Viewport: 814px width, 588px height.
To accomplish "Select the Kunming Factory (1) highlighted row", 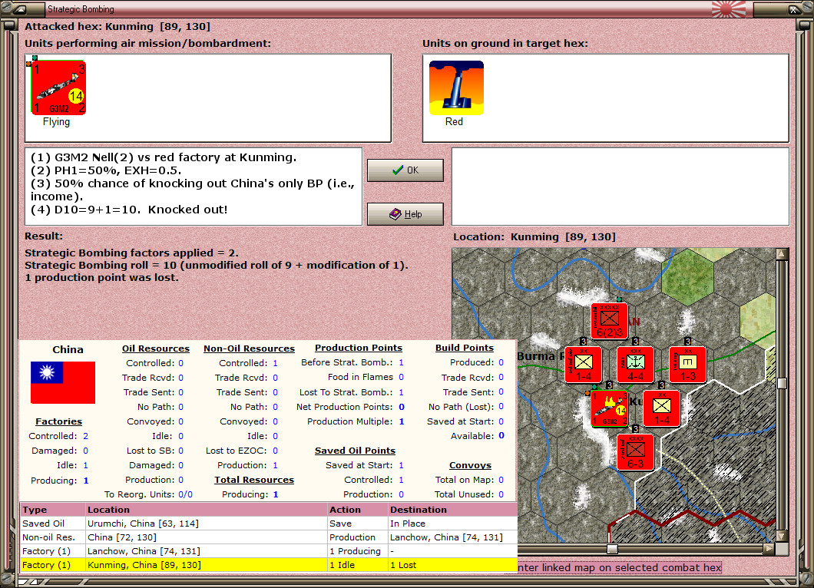I will coord(269,565).
